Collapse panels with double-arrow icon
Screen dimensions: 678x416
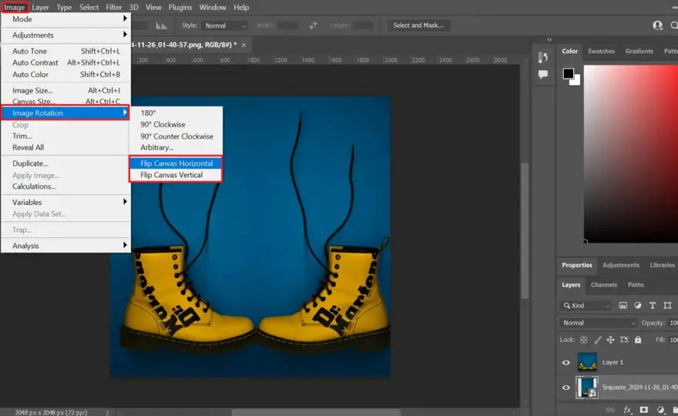(549, 39)
